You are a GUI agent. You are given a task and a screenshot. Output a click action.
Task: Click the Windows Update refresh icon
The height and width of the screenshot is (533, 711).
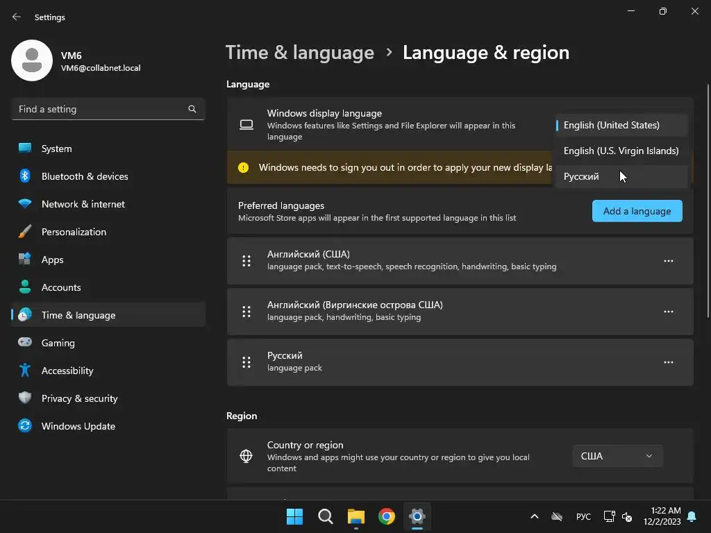coord(25,425)
